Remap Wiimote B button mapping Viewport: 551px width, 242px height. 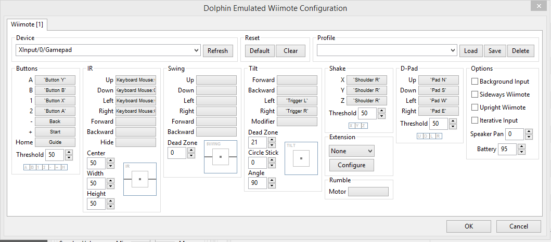pyautogui.click(x=55, y=90)
